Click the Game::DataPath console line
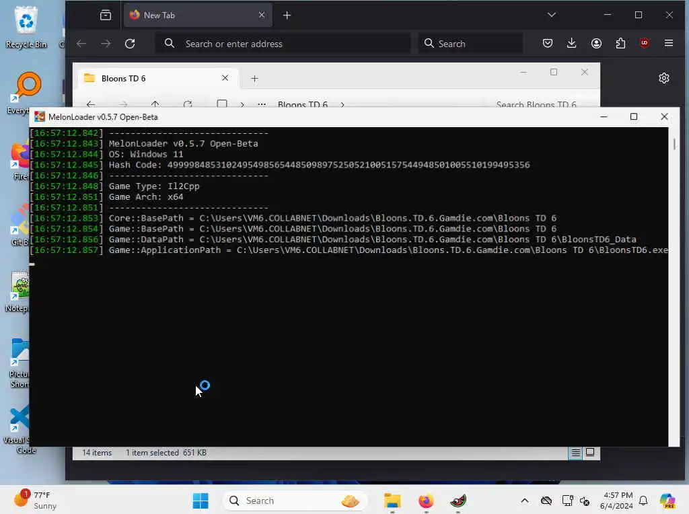The height and width of the screenshot is (514, 689). tap(373, 240)
